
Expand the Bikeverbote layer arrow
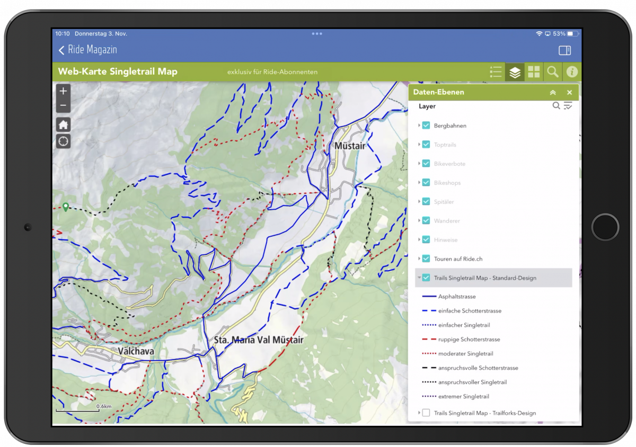click(x=419, y=164)
